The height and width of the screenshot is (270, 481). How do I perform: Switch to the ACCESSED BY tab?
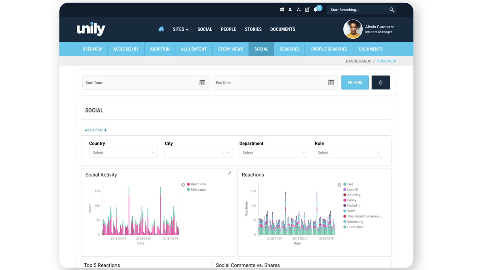pyautogui.click(x=126, y=49)
